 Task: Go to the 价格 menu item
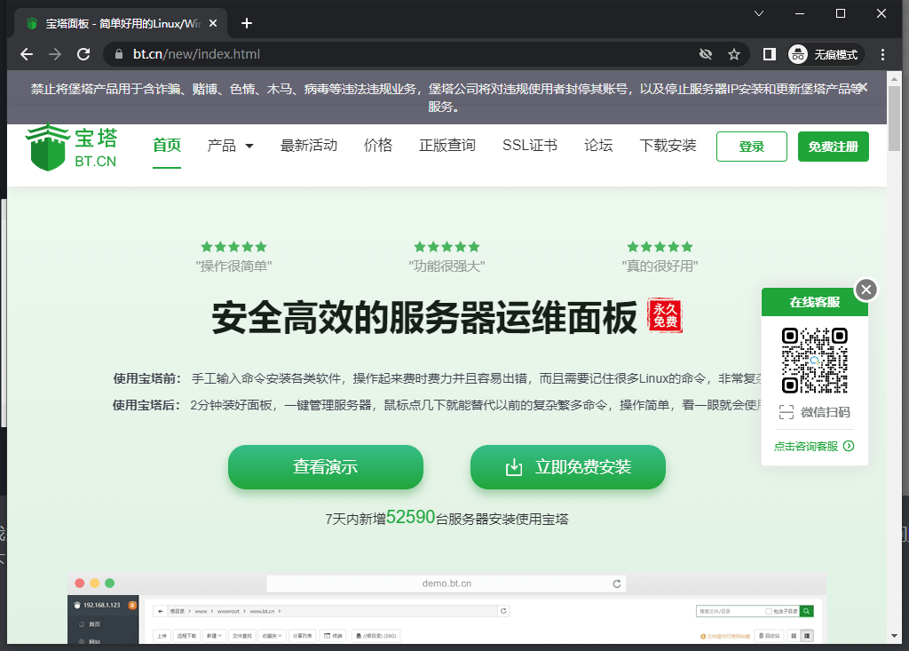click(x=378, y=146)
